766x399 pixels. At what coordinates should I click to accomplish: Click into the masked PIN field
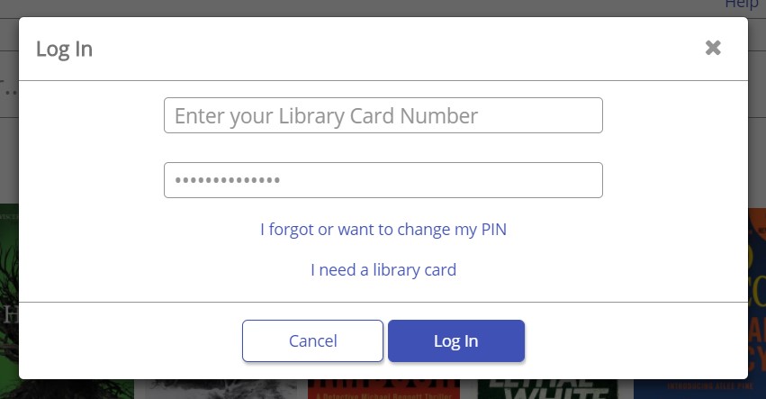click(383, 180)
